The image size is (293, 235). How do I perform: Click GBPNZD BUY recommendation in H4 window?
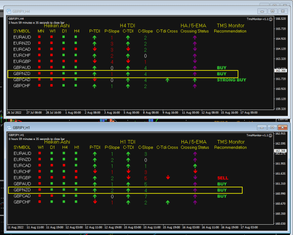222,73
